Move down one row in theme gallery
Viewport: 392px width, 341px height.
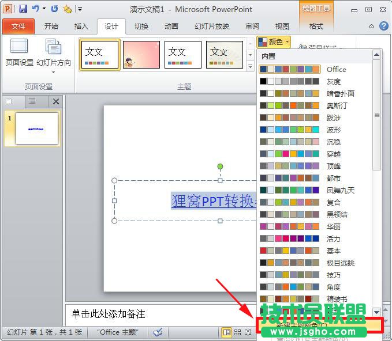point(250,55)
